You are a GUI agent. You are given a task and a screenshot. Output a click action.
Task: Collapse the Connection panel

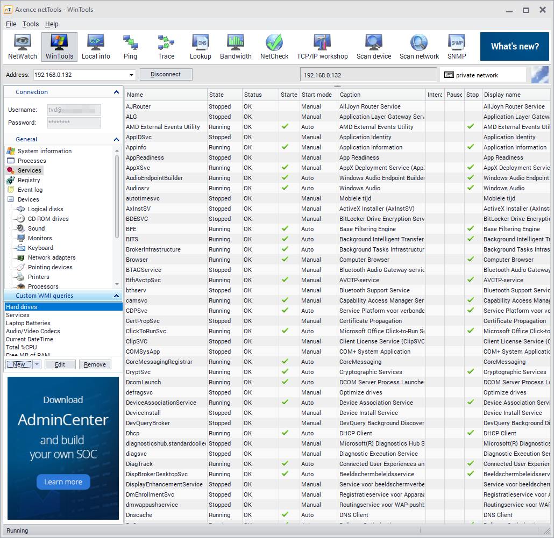pyautogui.click(x=116, y=92)
